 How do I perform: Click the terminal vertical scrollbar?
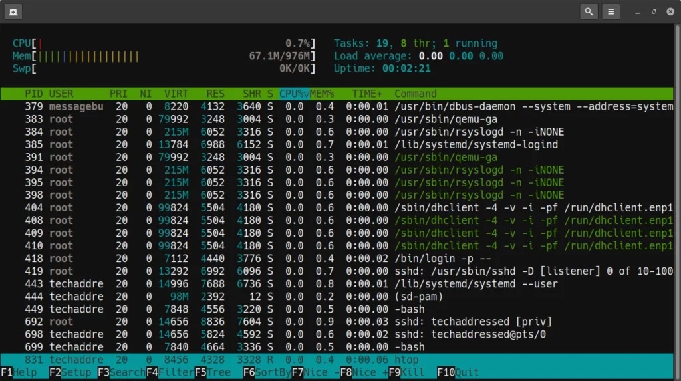click(677, 202)
